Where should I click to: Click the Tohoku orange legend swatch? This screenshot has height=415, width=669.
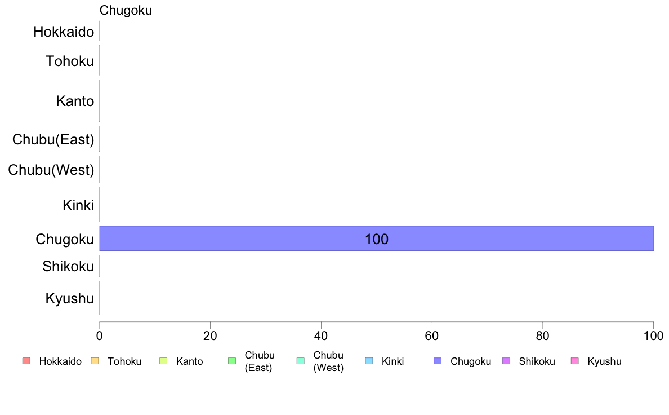tap(95, 361)
